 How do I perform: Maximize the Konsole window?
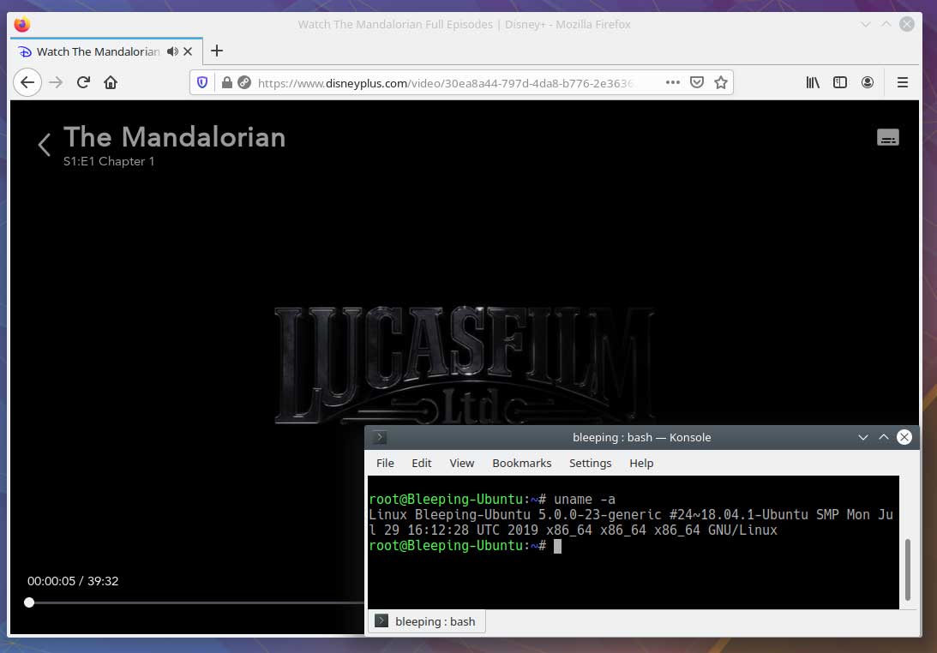click(x=884, y=437)
